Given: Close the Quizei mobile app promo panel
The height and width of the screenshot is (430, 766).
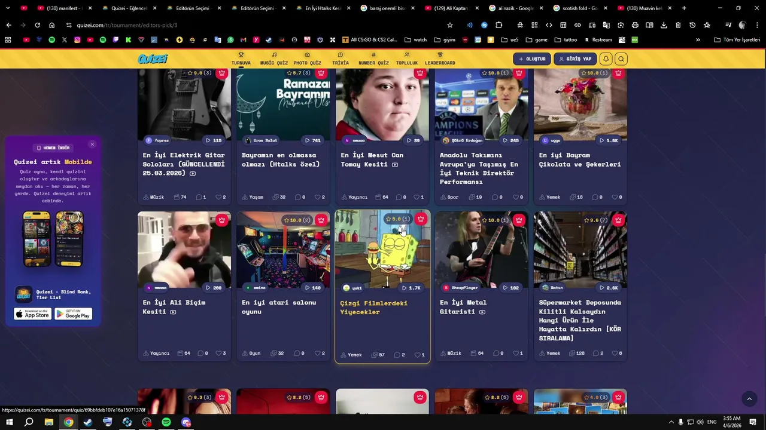Looking at the screenshot, I should pyautogui.click(x=92, y=145).
